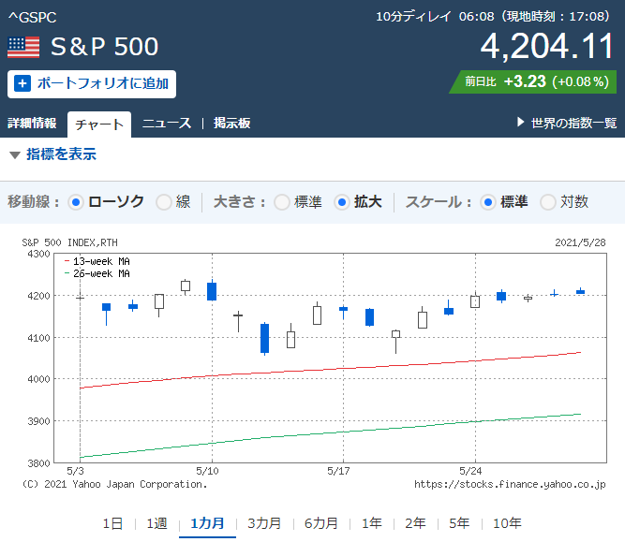Click the arrow icon before 世界の指数一覧
625x542 pixels.
[520, 122]
